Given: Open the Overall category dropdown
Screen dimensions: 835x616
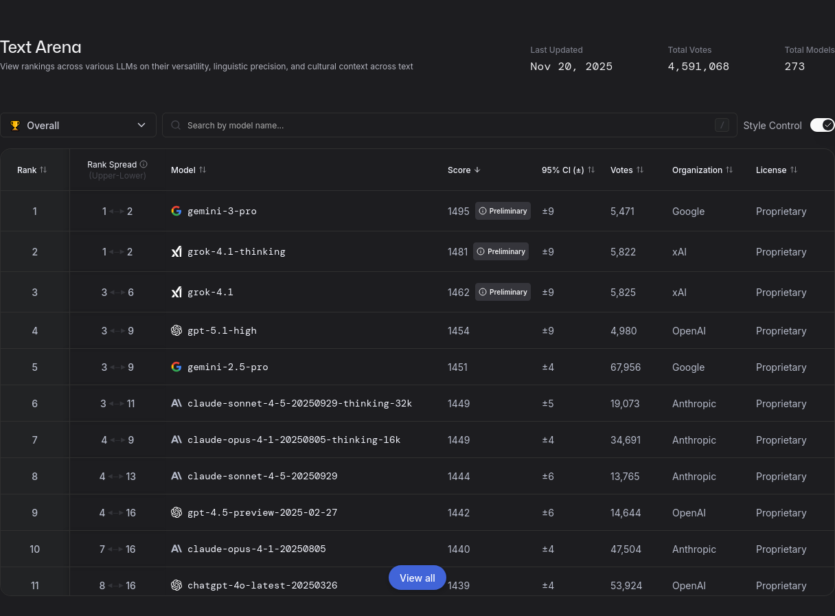Looking at the screenshot, I should (78, 125).
